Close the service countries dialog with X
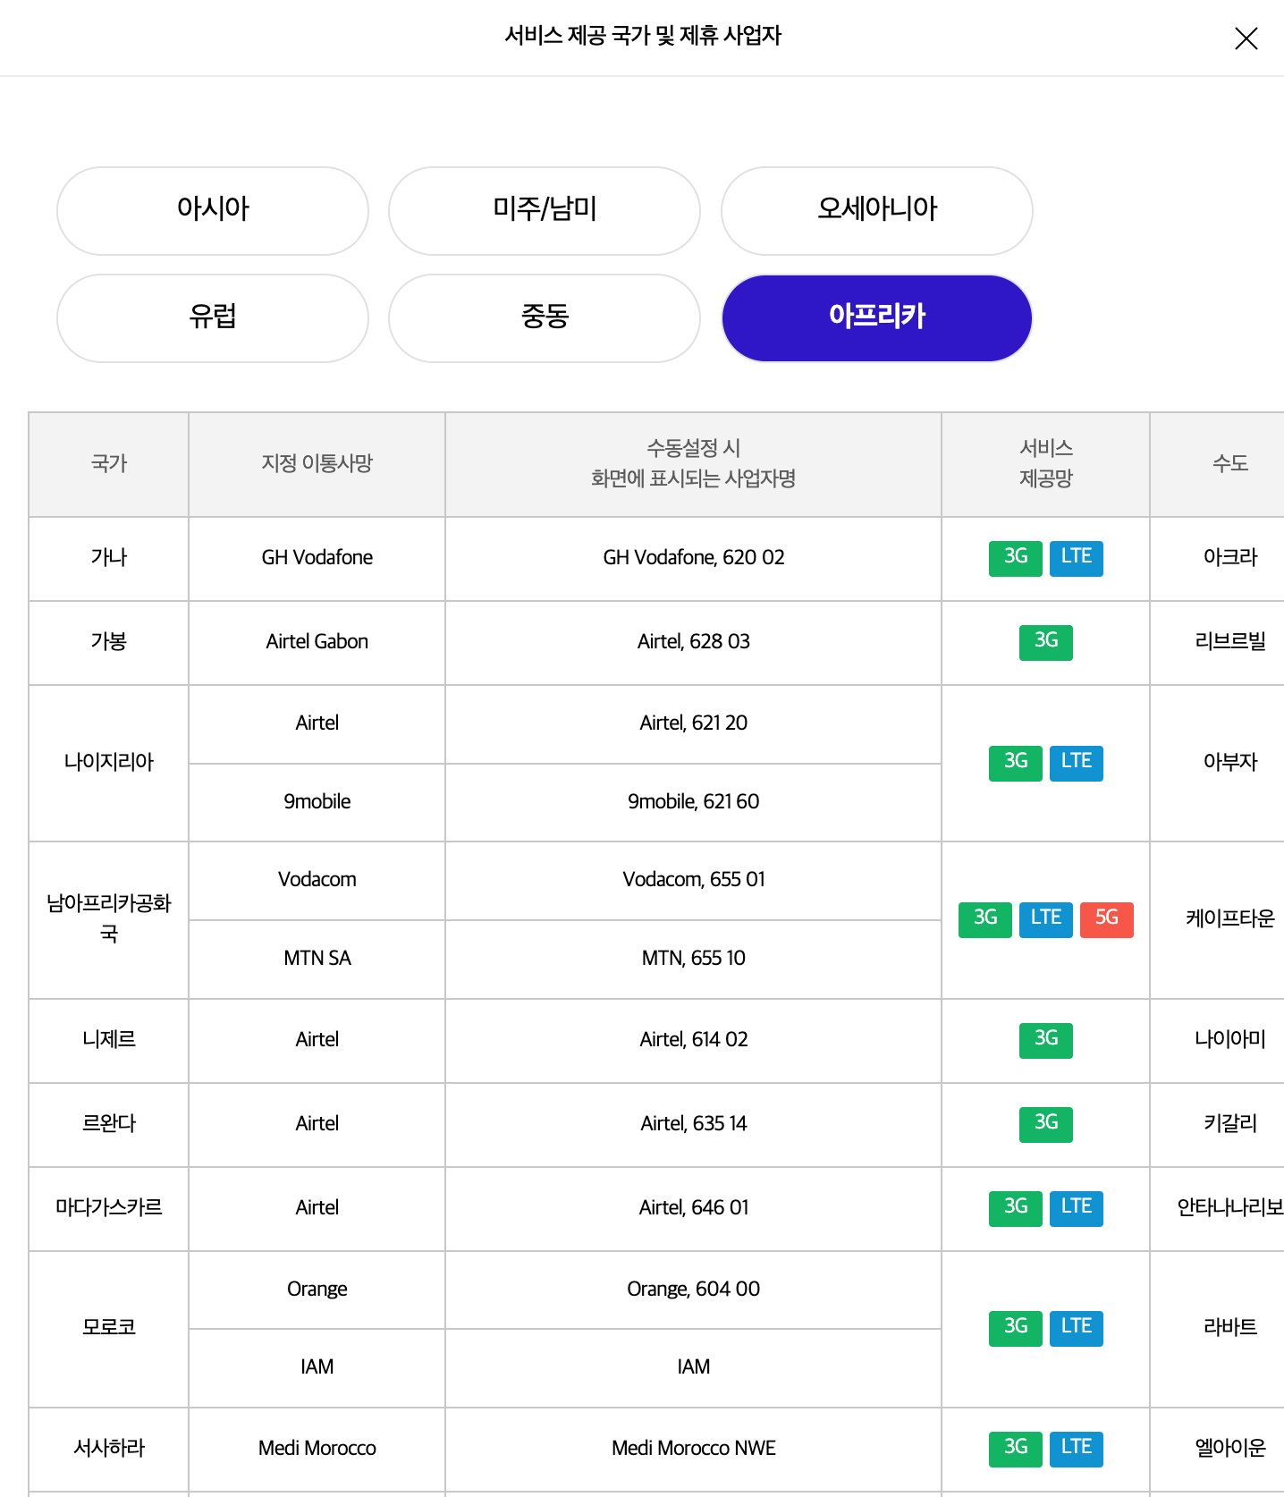The image size is (1284, 1497). pyautogui.click(x=1246, y=38)
